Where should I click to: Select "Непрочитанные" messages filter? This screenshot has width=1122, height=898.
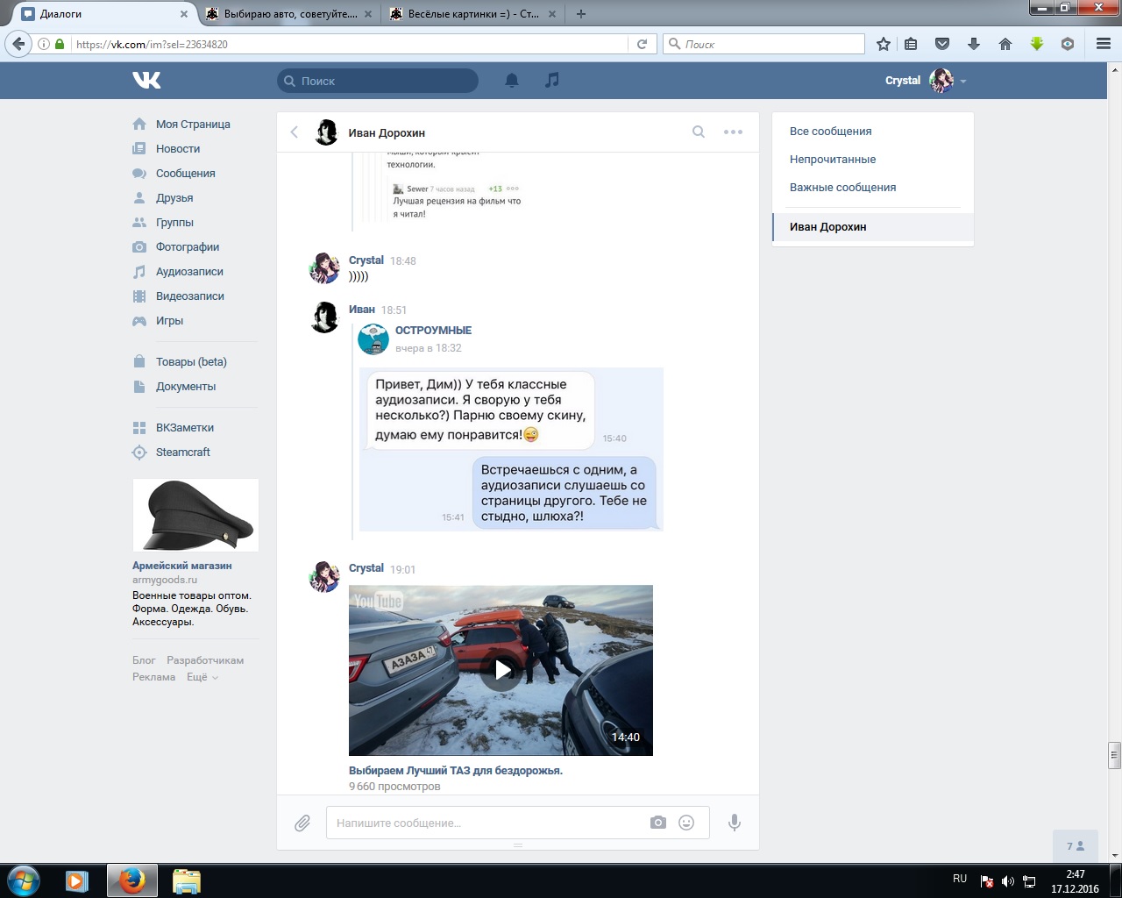click(832, 160)
